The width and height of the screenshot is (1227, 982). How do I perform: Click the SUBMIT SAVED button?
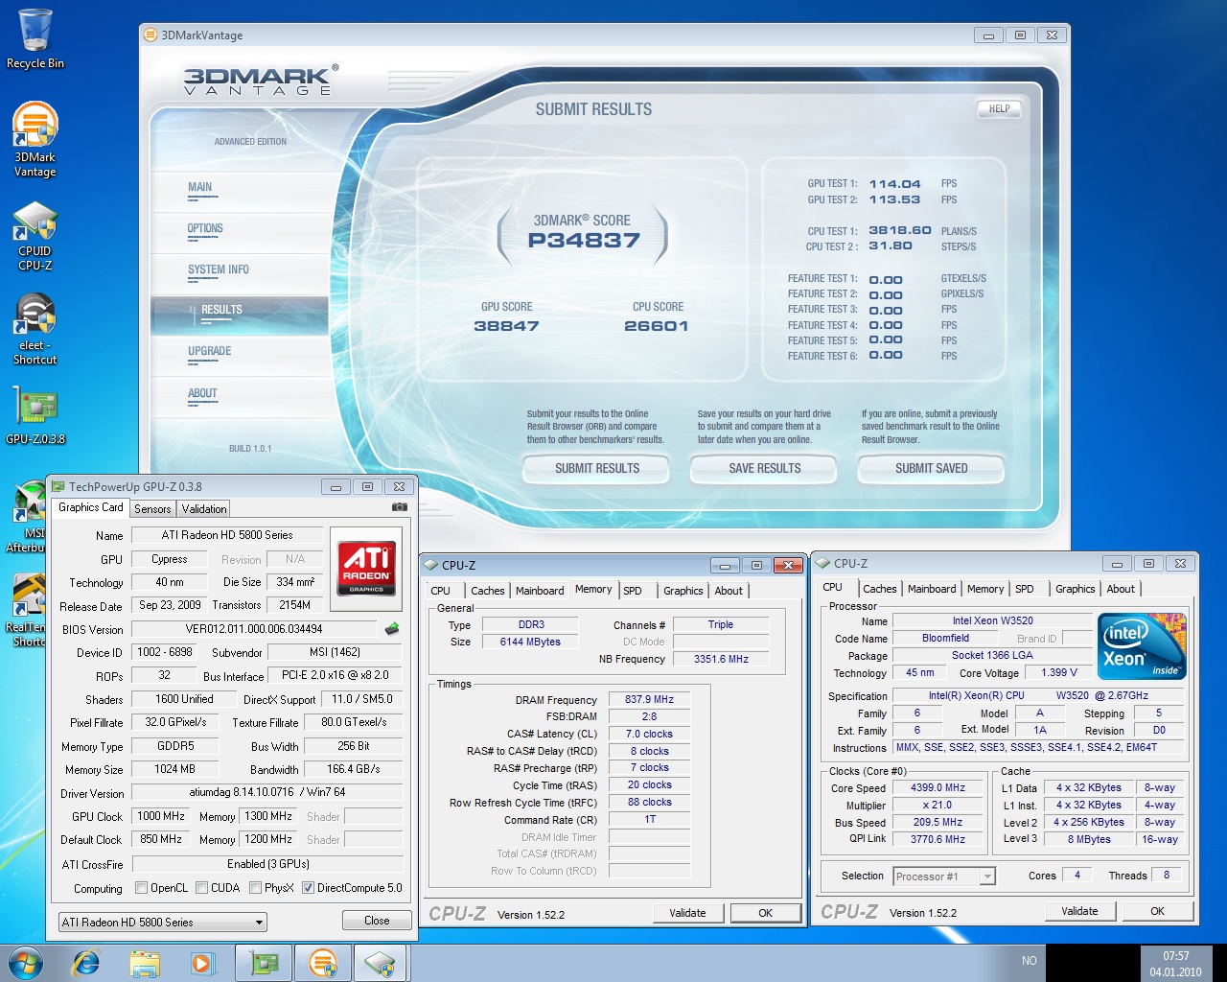pos(931,468)
